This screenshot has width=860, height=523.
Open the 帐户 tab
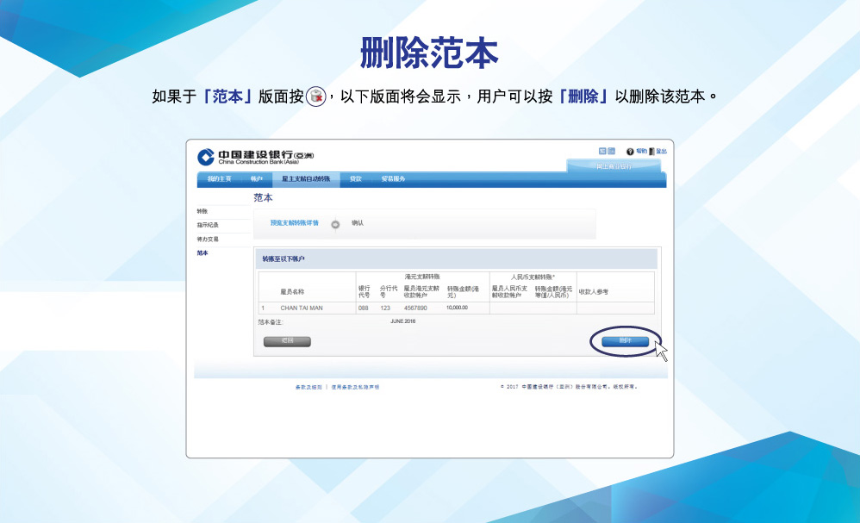pyautogui.click(x=257, y=179)
